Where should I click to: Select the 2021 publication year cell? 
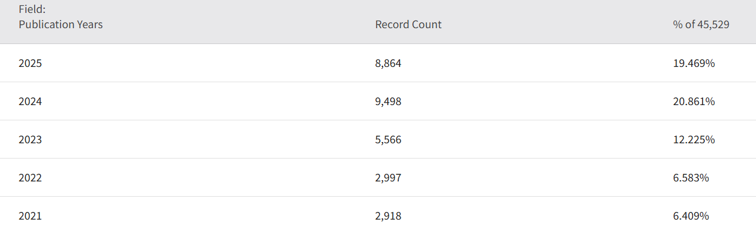coord(30,216)
